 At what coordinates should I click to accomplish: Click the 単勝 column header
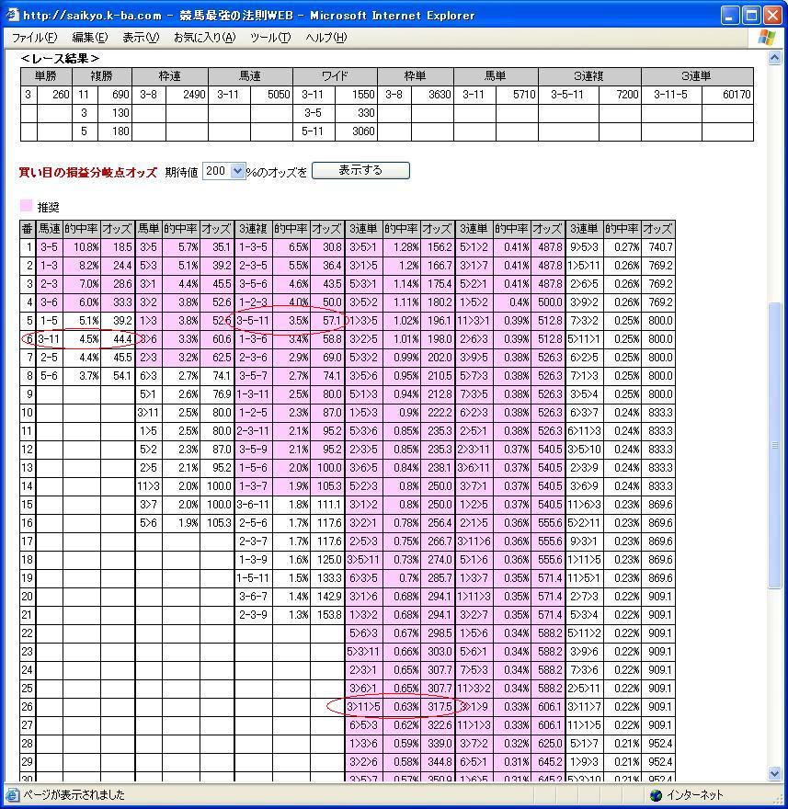46,76
